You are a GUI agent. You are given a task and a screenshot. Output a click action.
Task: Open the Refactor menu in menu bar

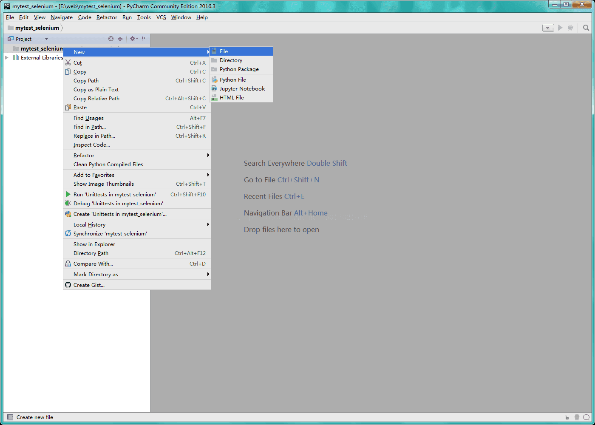click(x=107, y=17)
